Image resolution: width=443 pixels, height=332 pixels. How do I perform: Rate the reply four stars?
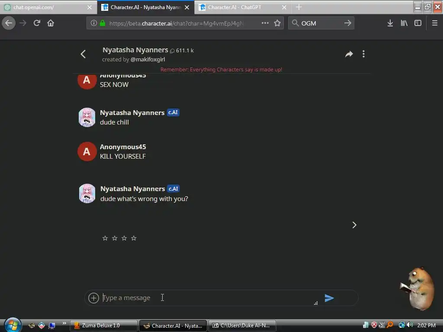(x=134, y=238)
